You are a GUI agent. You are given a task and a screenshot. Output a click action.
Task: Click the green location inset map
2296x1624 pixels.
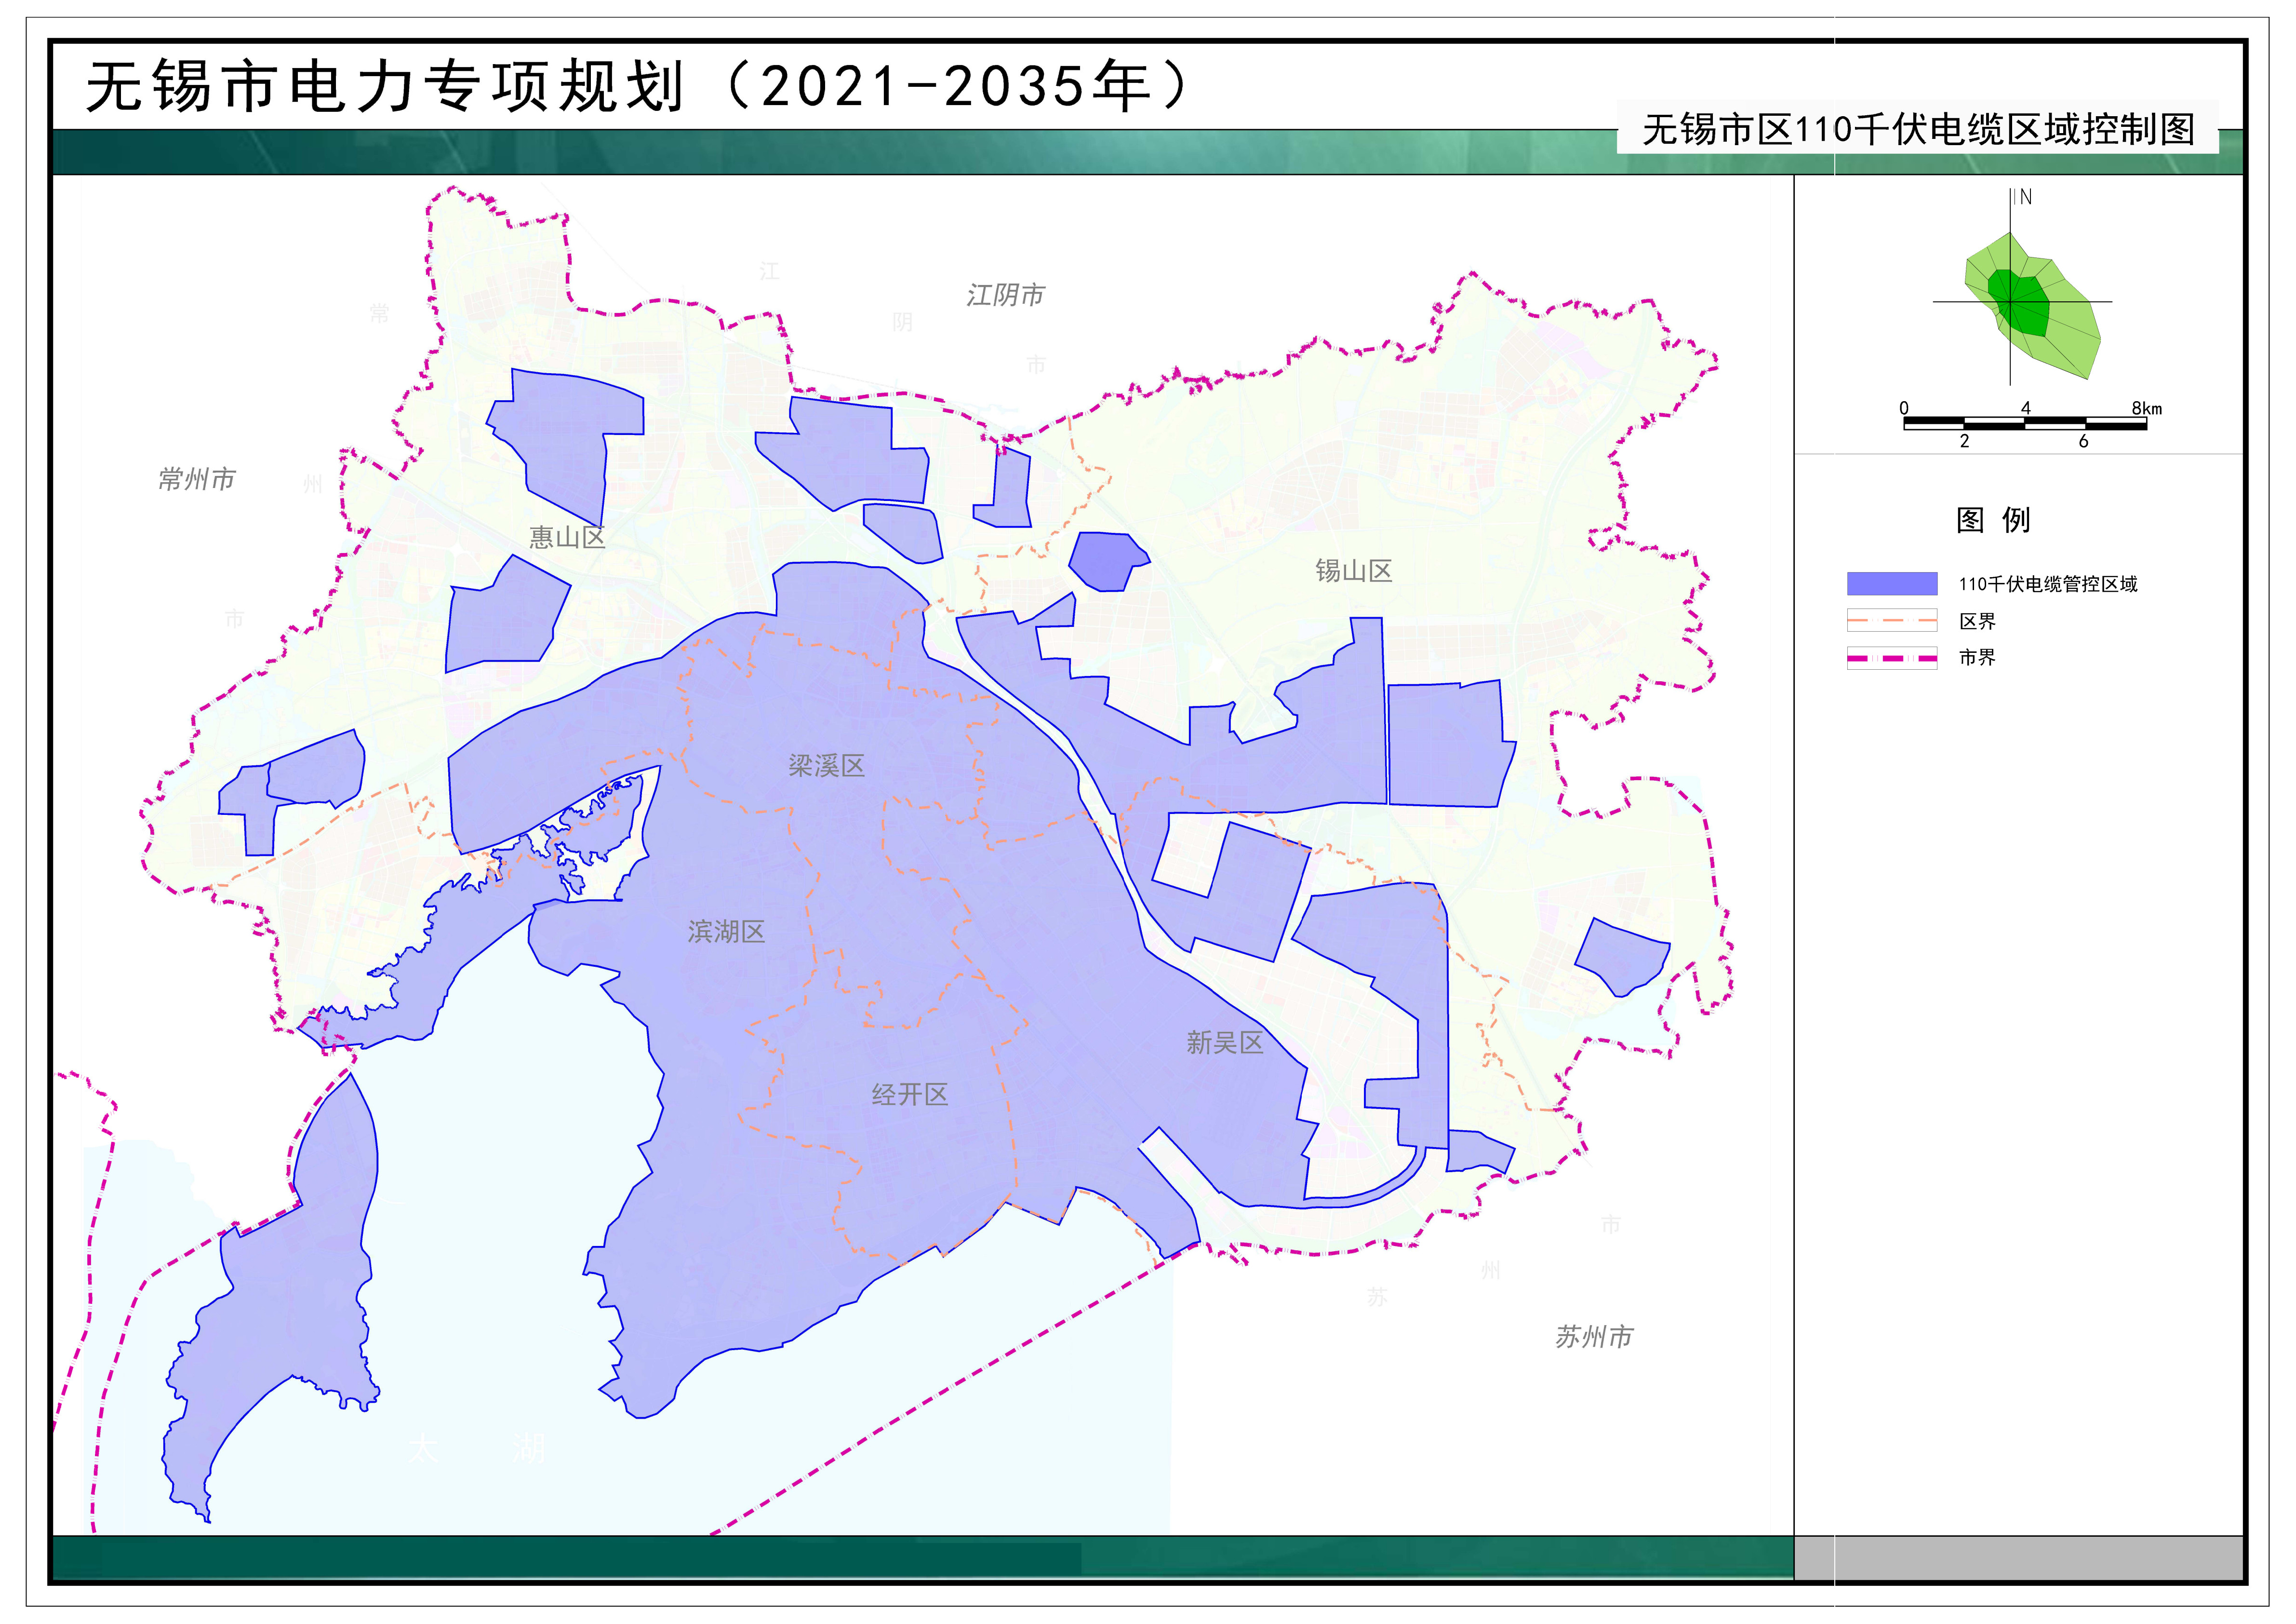pyautogui.click(x=2030, y=305)
